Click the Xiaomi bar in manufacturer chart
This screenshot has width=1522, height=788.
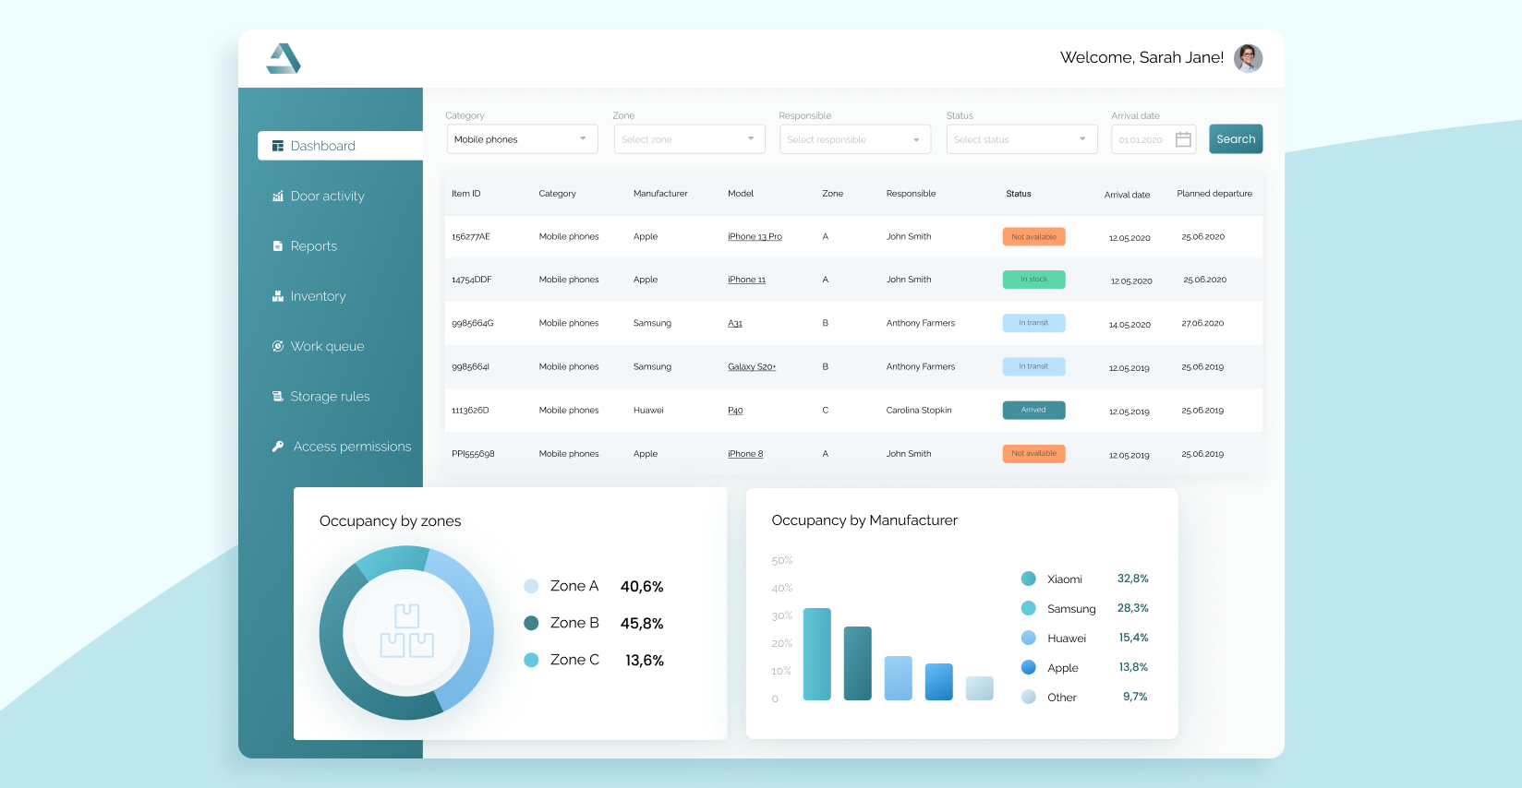[x=816, y=653]
